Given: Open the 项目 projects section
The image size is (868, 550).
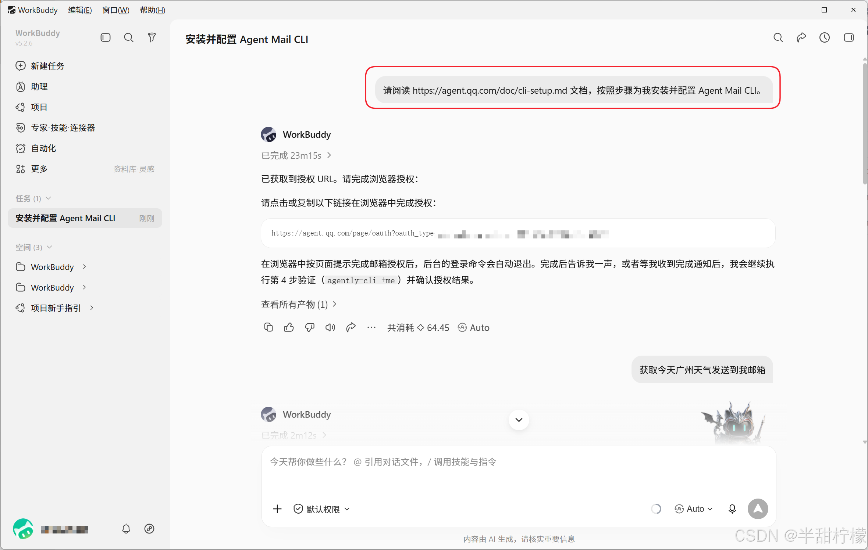Looking at the screenshot, I should click(32, 107).
